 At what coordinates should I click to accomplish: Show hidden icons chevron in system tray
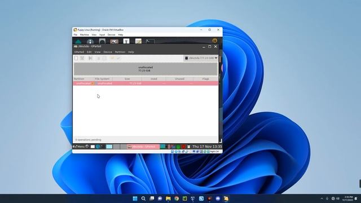point(322,198)
